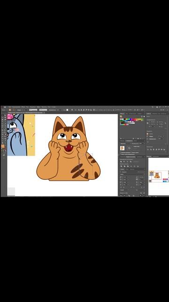Select the Paintbrush tool
The width and height of the screenshot is (169, 302).
[x=5, y=124]
